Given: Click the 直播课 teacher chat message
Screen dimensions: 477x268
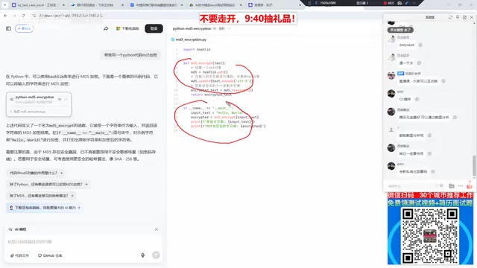Looking at the screenshot, I should 418,81.
